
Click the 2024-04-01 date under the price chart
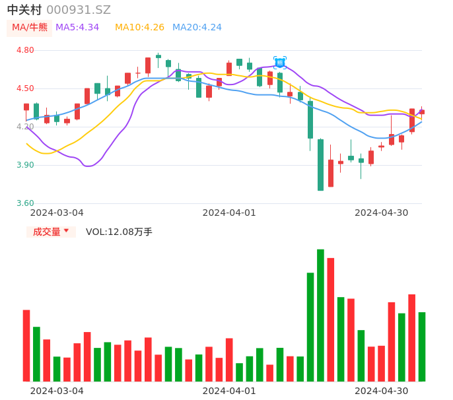point(229,213)
